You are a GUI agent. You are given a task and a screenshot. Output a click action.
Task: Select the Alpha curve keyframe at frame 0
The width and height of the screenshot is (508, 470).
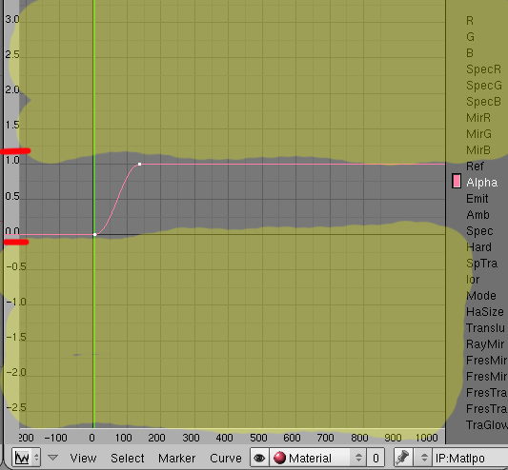pos(94,234)
